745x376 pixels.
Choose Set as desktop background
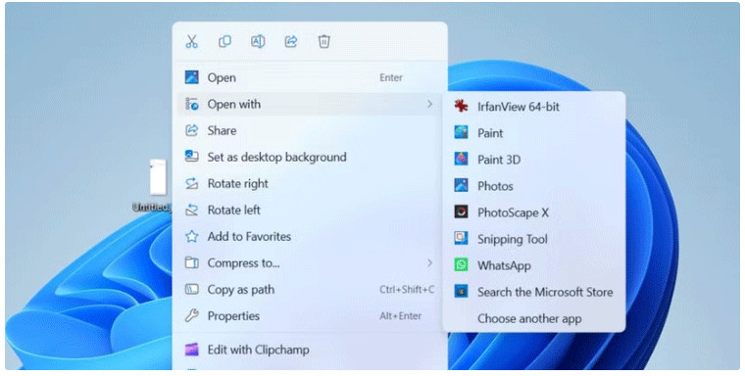[307, 157]
